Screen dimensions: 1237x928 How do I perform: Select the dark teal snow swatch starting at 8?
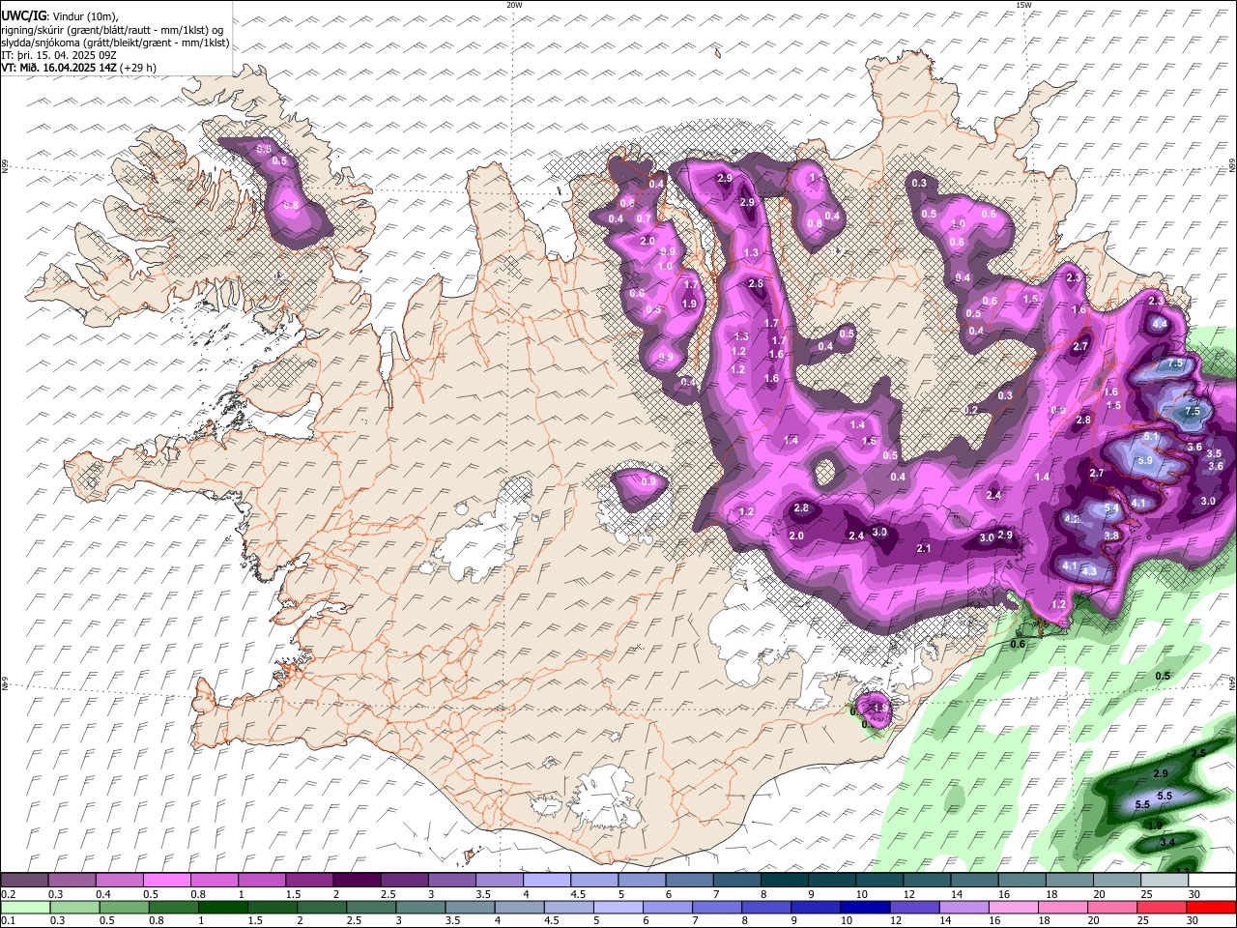784,881
